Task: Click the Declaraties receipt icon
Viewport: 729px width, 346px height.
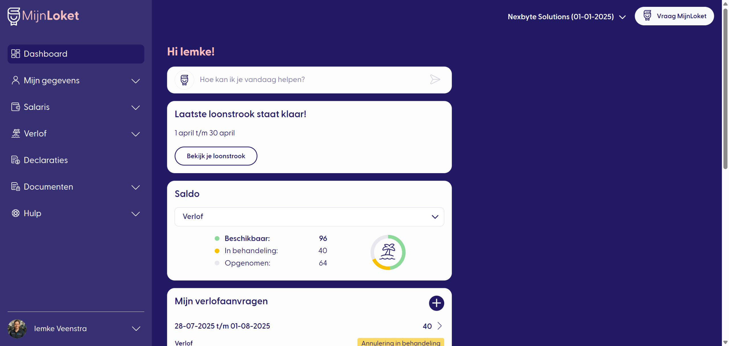Action: [15, 160]
